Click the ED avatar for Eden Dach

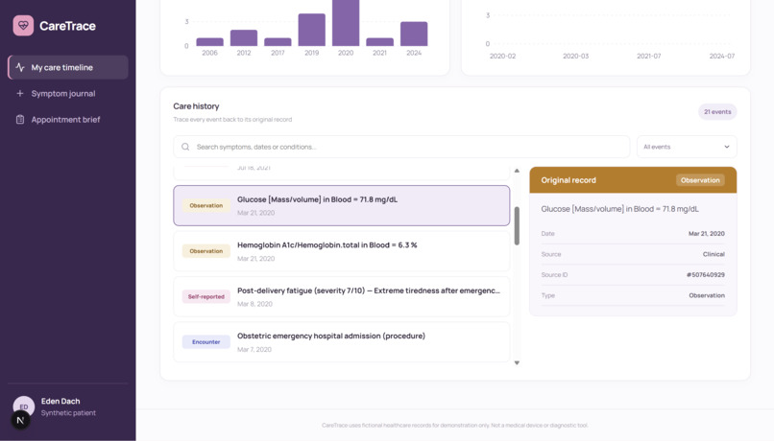(x=24, y=406)
